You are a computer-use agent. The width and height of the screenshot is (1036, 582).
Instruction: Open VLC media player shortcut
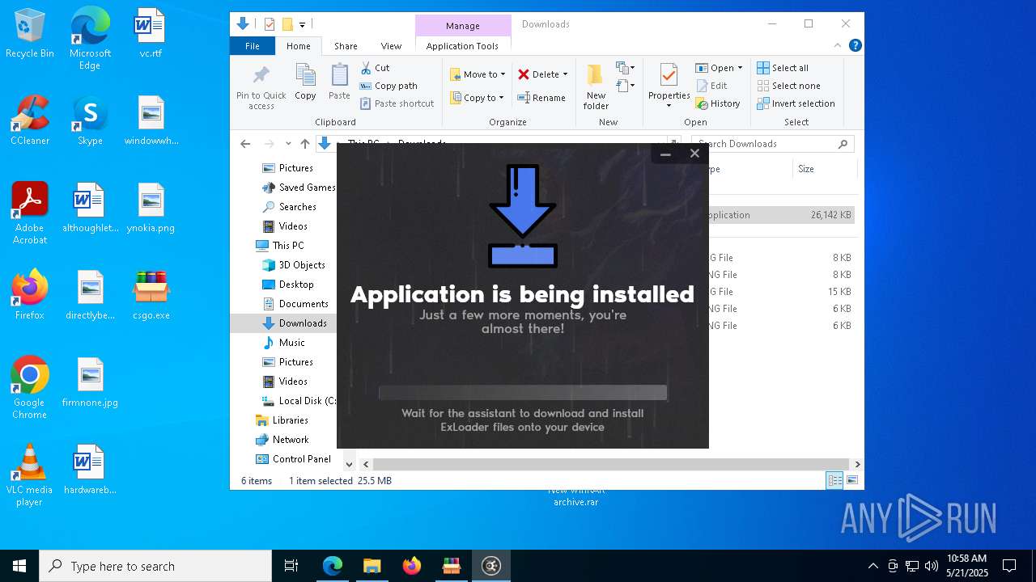point(30,475)
